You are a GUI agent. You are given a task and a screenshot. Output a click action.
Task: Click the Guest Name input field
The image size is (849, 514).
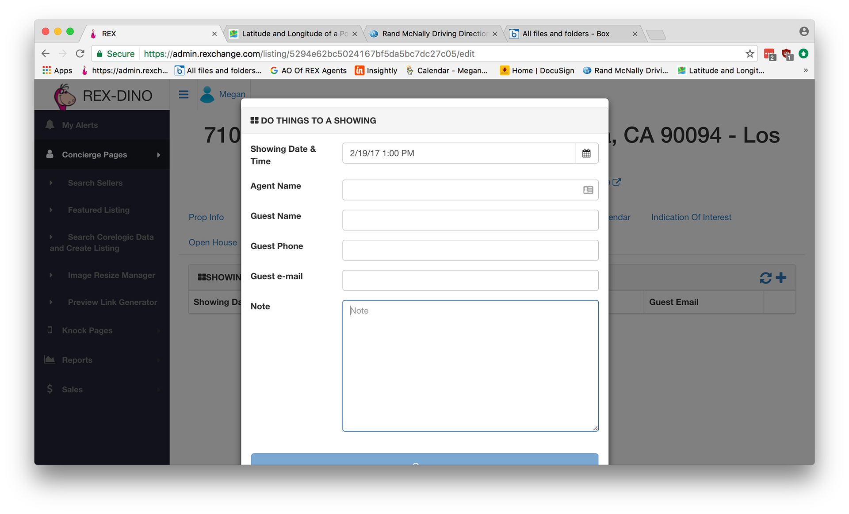click(x=470, y=220)
